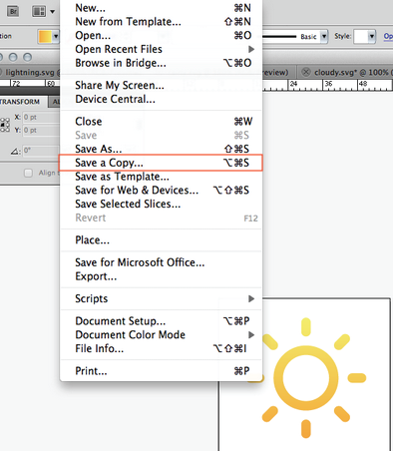The width and height of the screenshot is (393, 451).
Task: Expand the Scripts submenu
Action: coord(161,298)
